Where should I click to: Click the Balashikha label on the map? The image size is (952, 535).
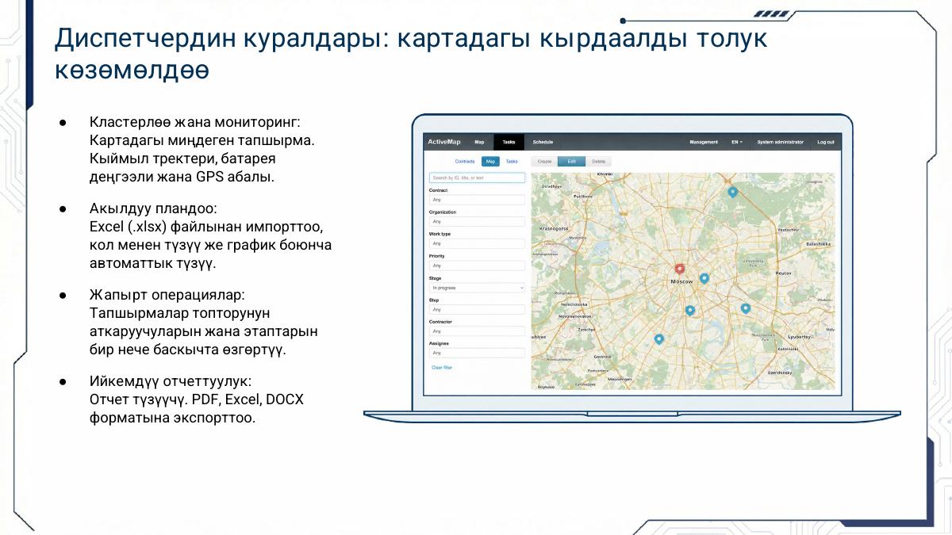coord(817,245)
